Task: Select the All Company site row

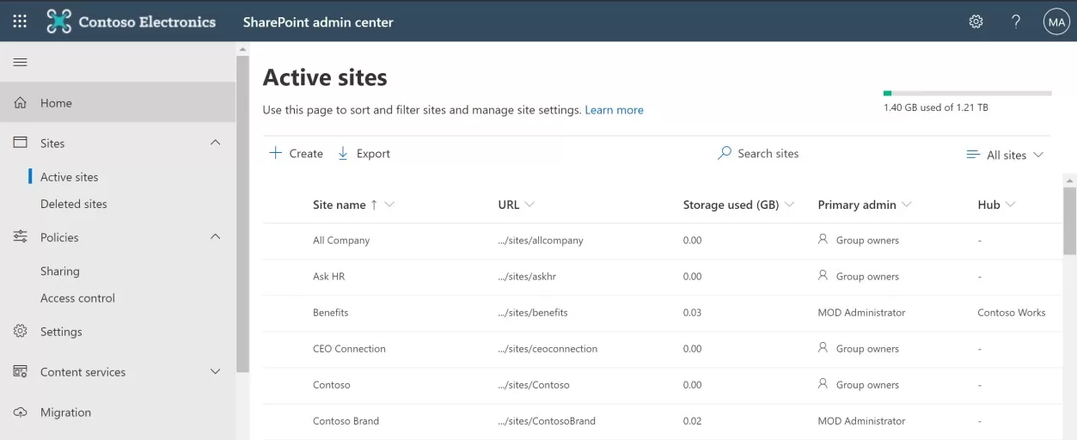Action: pyautogui.click(x=662, y=241)
